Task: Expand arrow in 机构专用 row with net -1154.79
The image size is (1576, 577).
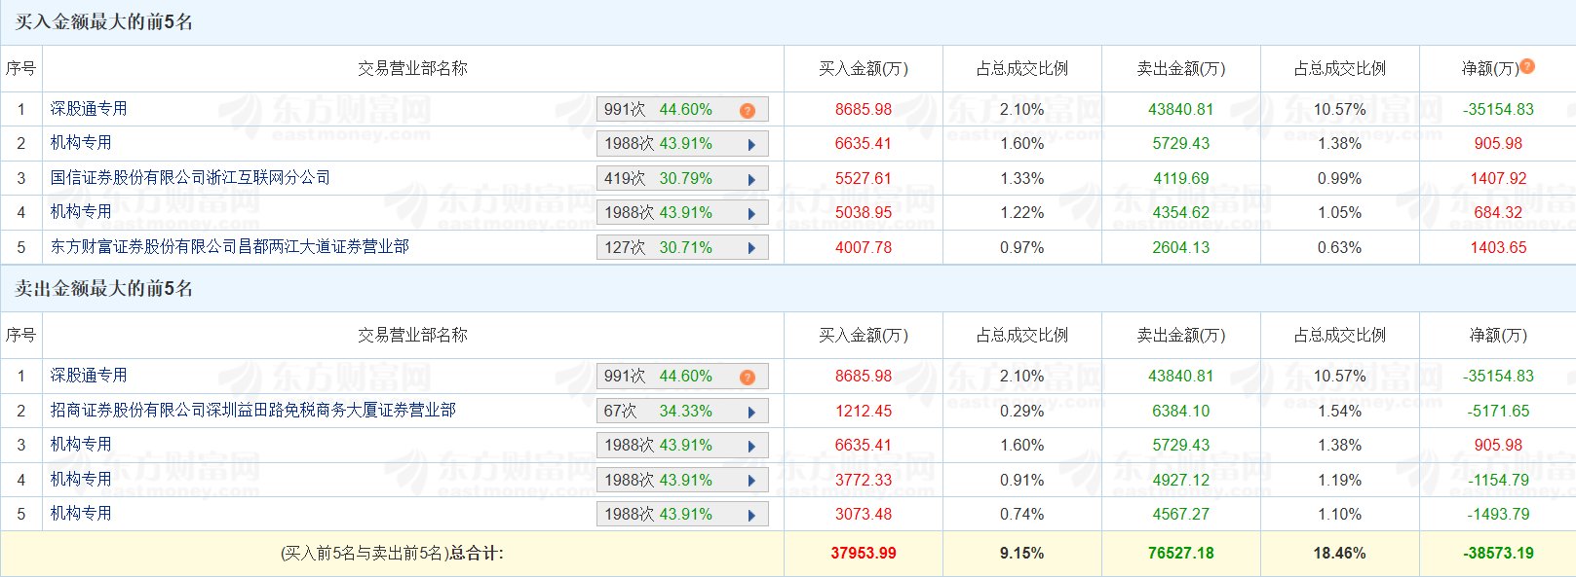Action: point(751,481)
